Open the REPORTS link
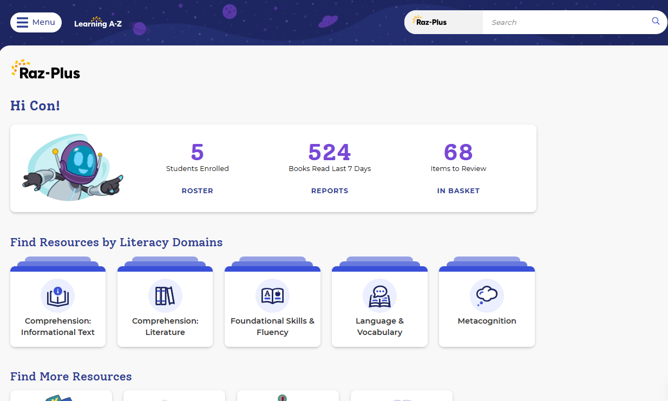 coord(330,190)
